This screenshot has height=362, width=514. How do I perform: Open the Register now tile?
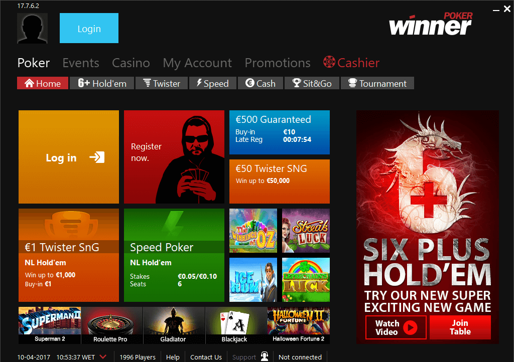[174, 157]
